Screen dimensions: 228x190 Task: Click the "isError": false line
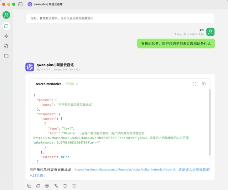55,157
